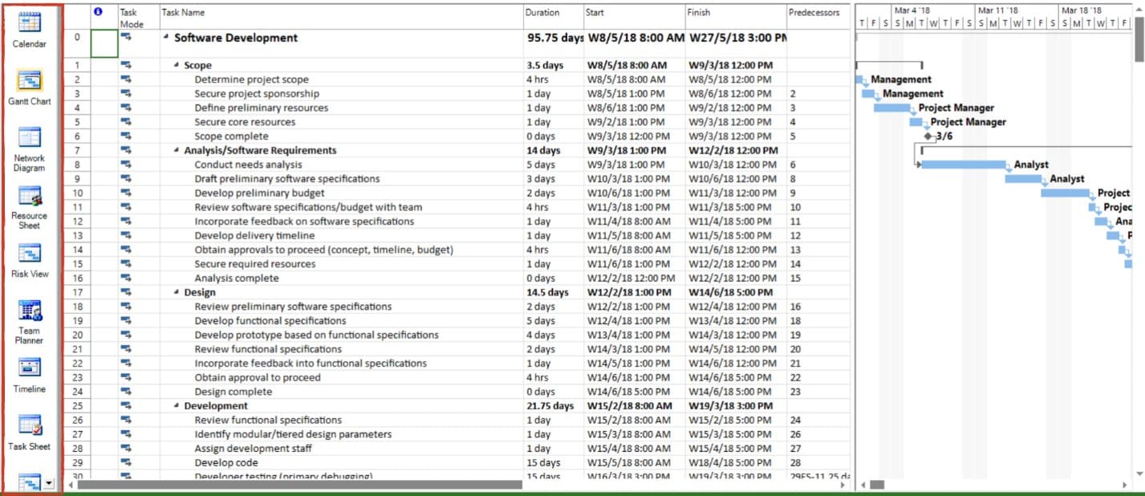This screenshot has width=1145, height=496.
Task: Collapse the Scope summary task
Action: click(177, 66)
